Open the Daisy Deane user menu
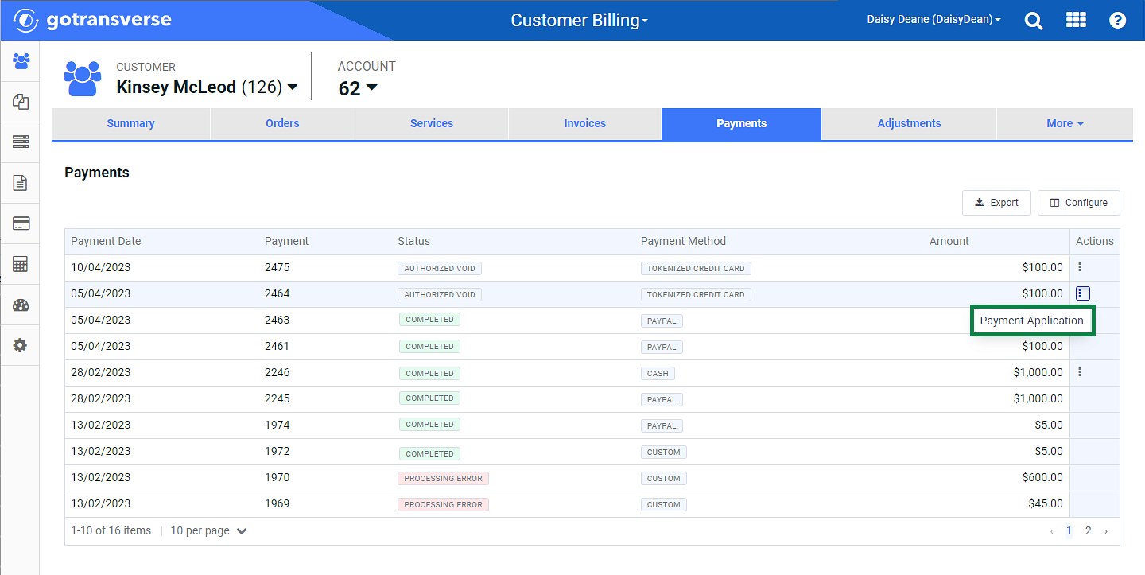The width and height of the screenshot is (1145, 575). click(933, 20)
